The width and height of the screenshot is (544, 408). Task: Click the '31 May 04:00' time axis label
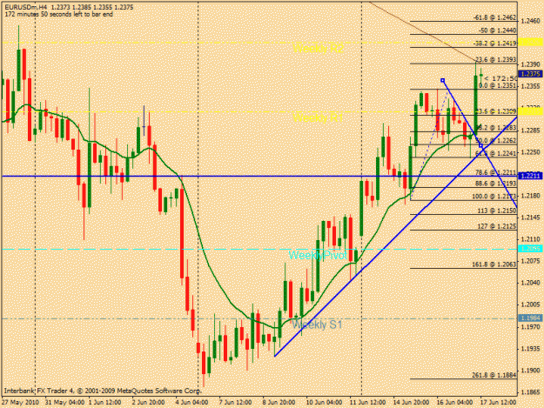click(64, 403)
